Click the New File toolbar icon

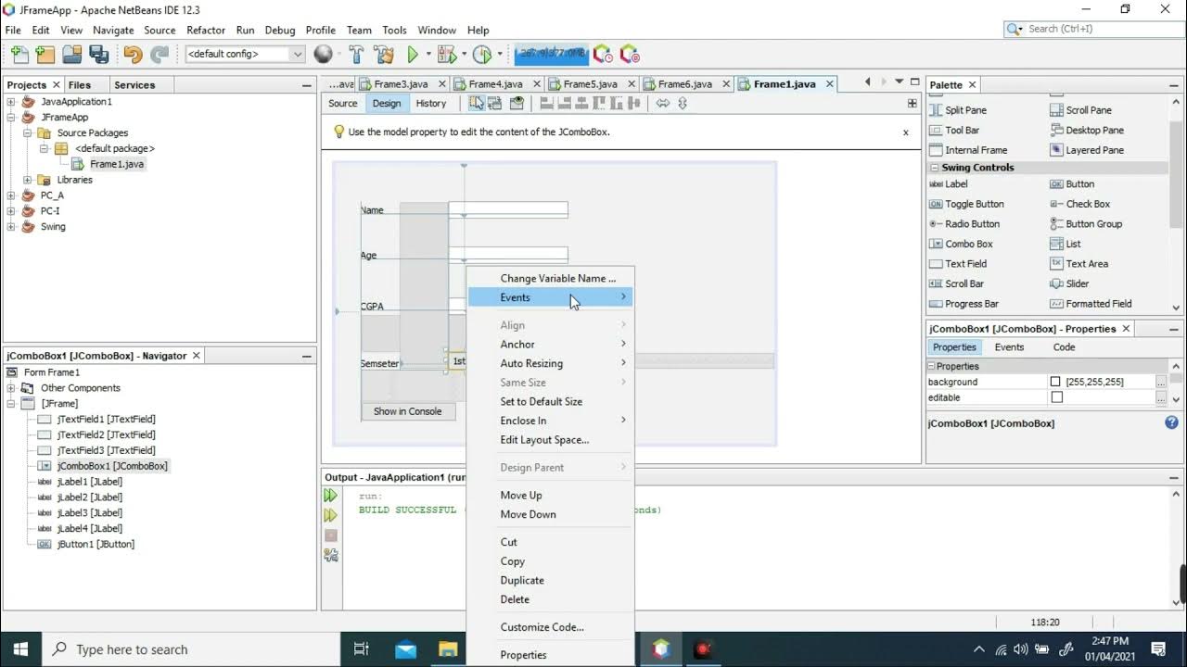click(20, 54)
